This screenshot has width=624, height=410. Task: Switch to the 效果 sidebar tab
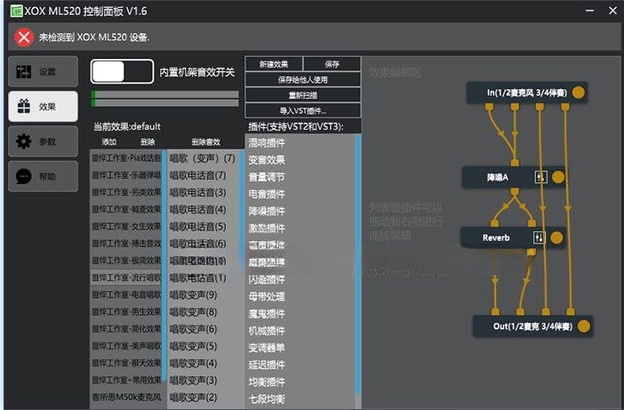pyautogui.click(x=43, y=107)
